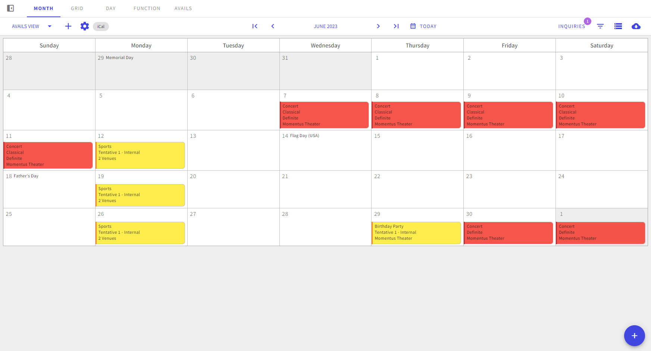Open the Concert event on June 9
The width and height of the screenshot is (651, 351).
tap(508, 115)
